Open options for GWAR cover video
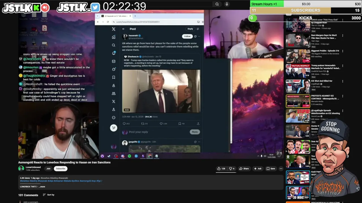 [342, 21]
